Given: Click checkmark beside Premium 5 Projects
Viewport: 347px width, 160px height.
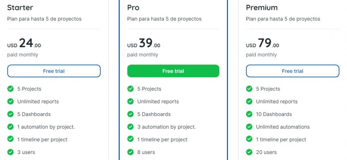Looking at the screenshot, I should click(249, 89).
